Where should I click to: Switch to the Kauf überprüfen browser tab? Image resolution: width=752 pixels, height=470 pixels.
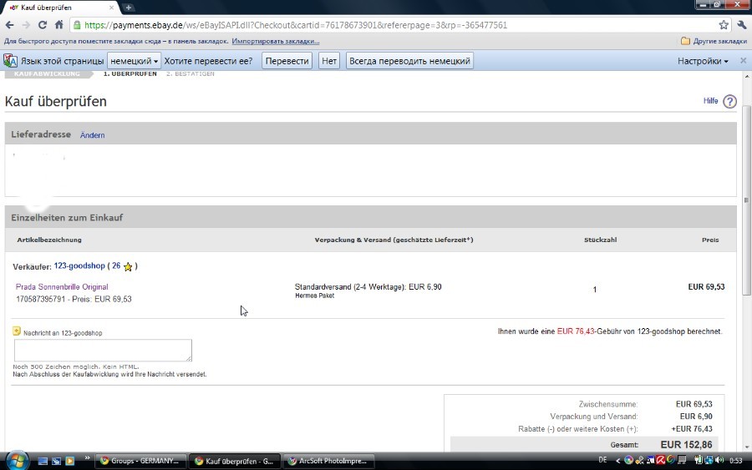[x=58, y=8]
